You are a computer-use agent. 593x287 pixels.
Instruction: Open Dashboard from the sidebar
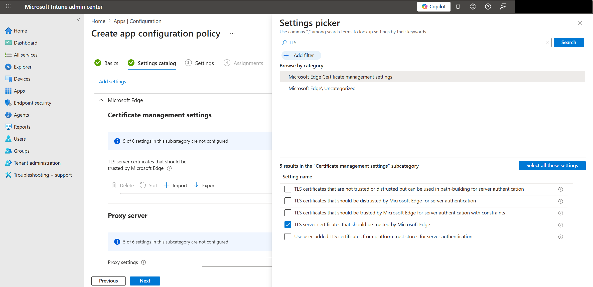coord(26,43)
